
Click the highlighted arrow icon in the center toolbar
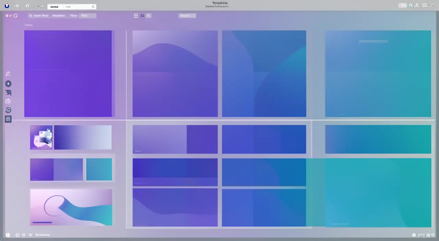point(149,16)
